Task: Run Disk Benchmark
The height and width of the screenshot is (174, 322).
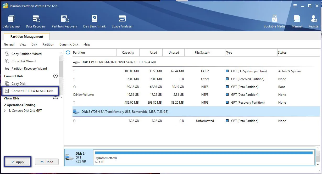Action: (94, 21)
